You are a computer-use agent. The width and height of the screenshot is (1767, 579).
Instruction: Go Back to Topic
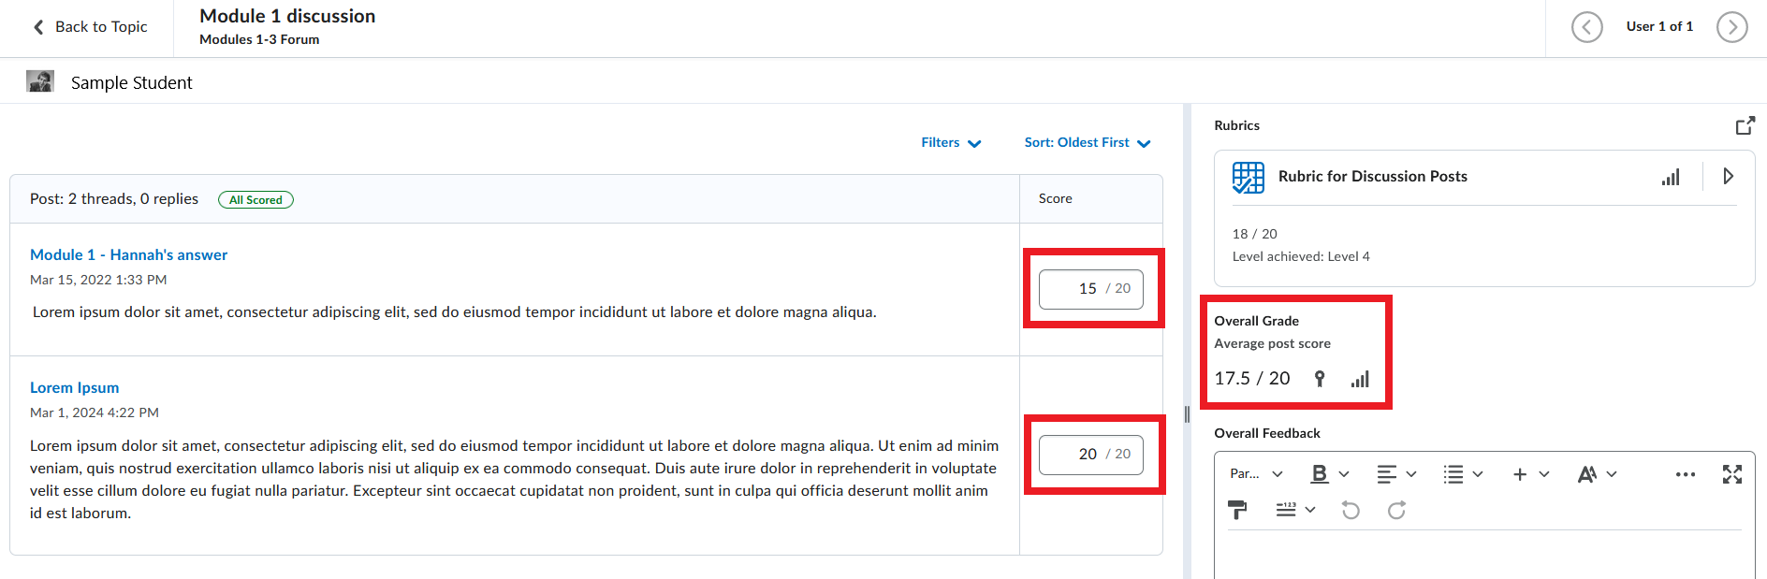pyautogui.click(x=91, y=27)
